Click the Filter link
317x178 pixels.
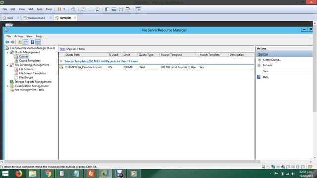(62, 49)
